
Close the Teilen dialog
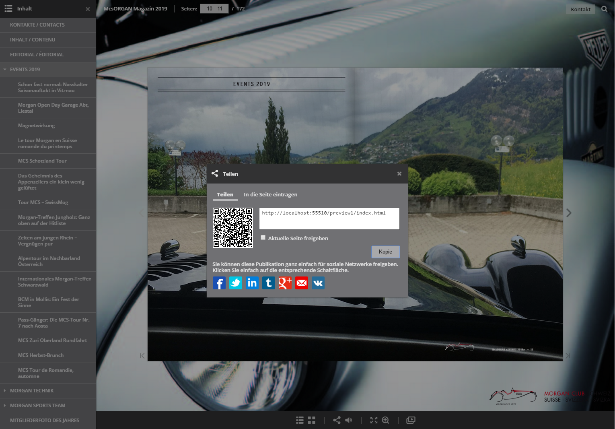point(399,174)
